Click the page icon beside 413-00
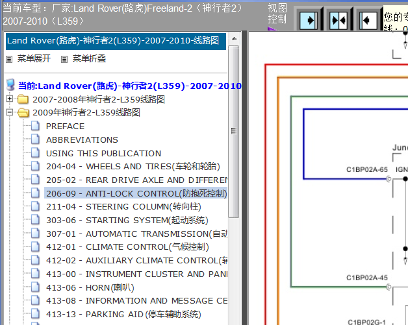408x325 pixels. pyautogui.click(x=35, y=274)
